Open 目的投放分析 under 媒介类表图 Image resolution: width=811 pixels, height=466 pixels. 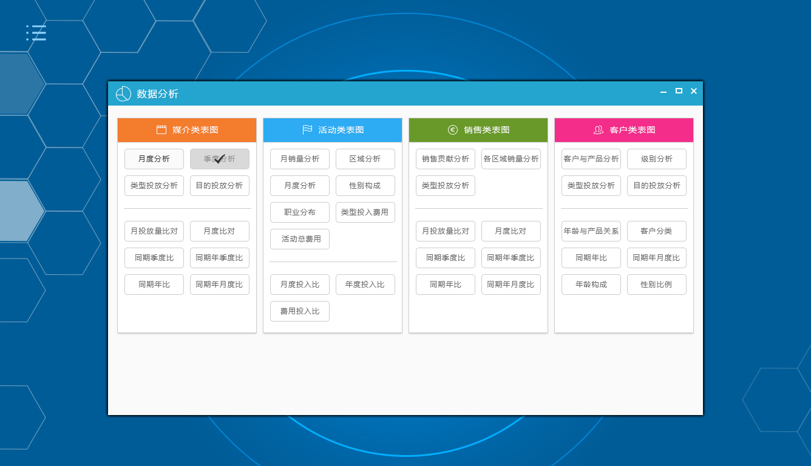[x=220, y=186]
